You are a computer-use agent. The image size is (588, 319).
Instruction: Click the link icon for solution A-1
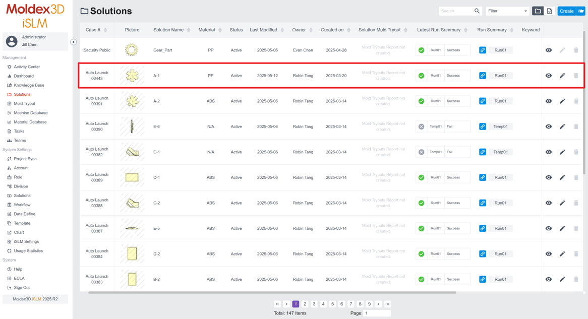click(483, 76)
